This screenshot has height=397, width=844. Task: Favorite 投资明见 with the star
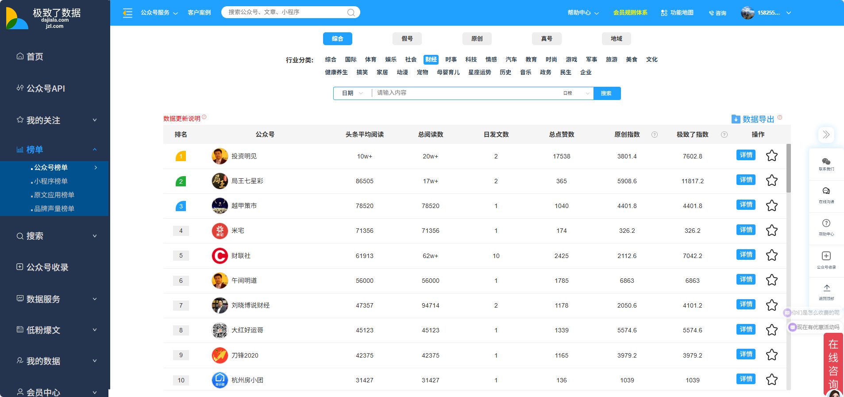(x=771, y=155)
